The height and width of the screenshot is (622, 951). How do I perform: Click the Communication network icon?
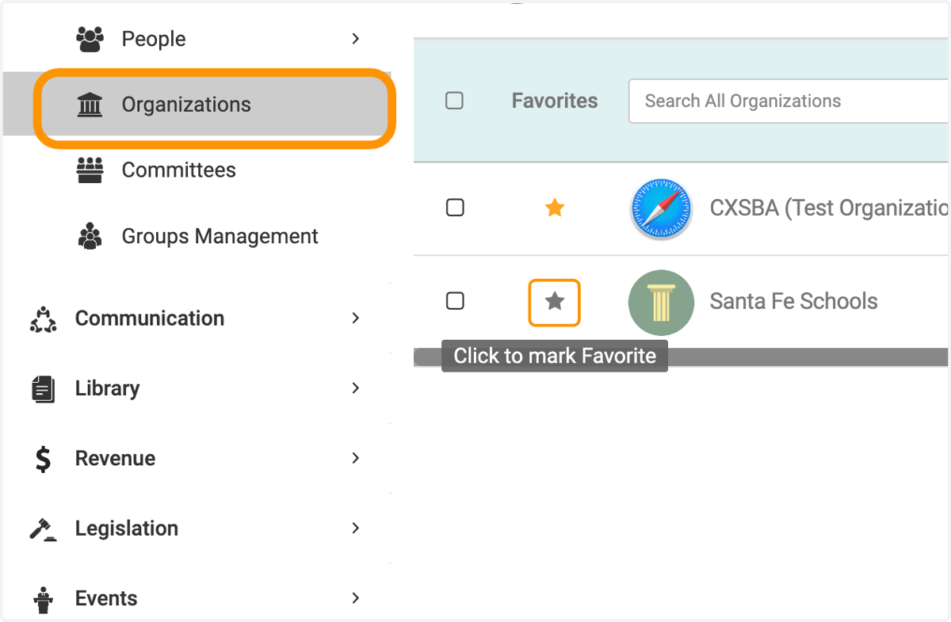43,319
